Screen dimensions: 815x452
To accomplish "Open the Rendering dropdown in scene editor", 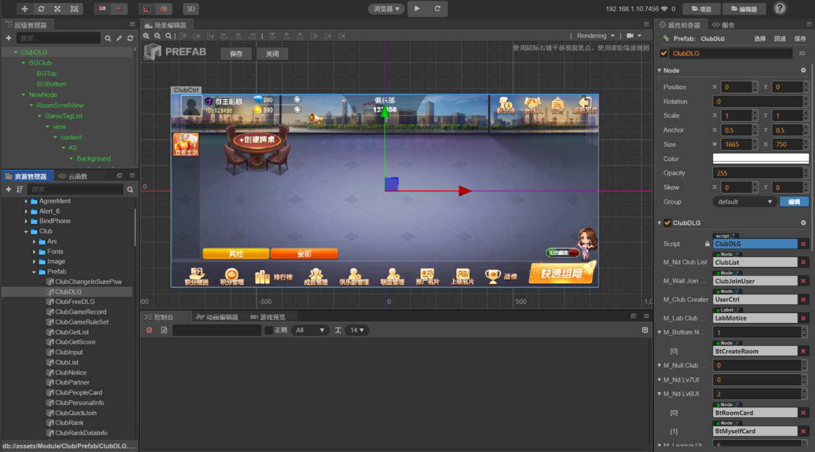I will coord(595,36).
